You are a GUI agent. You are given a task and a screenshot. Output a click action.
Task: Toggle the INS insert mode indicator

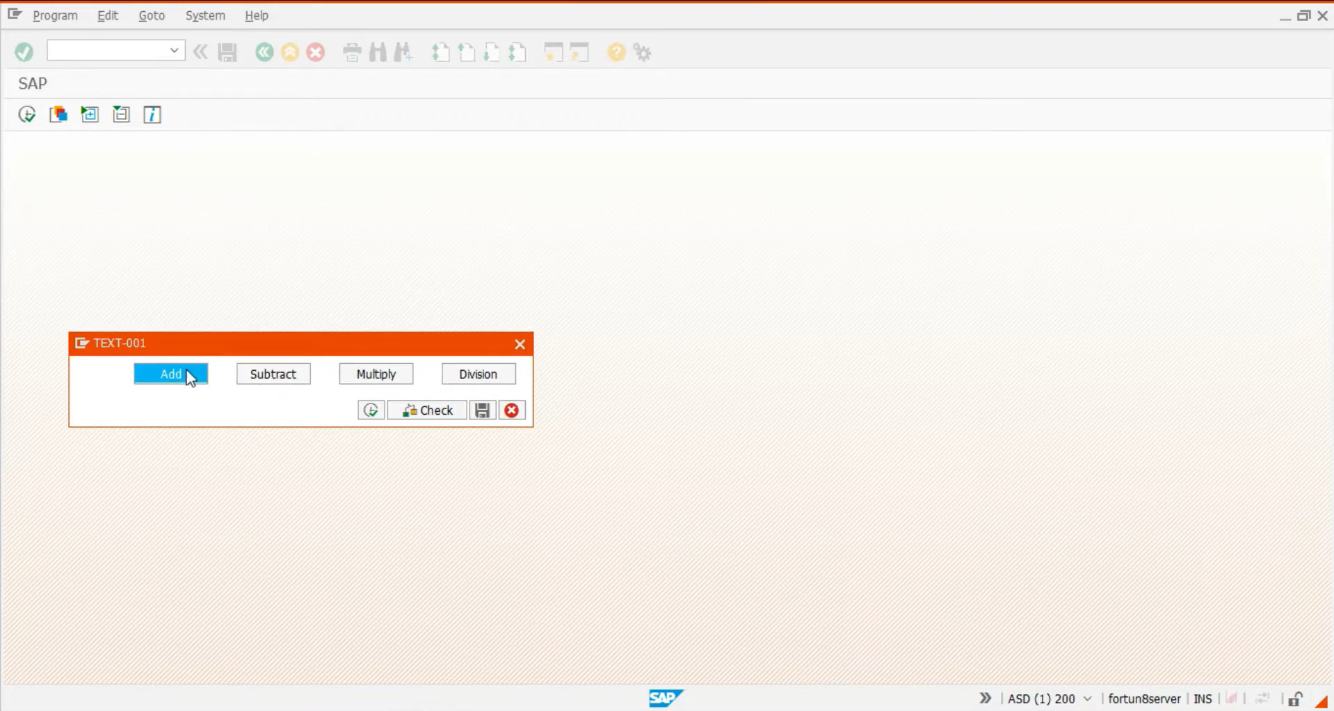click(x=1203, y=698)
